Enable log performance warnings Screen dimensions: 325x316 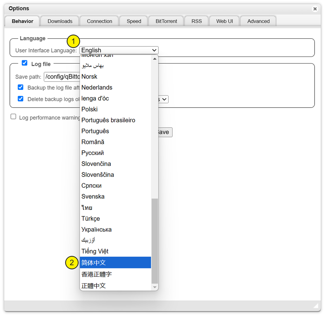tap(13, 117)
